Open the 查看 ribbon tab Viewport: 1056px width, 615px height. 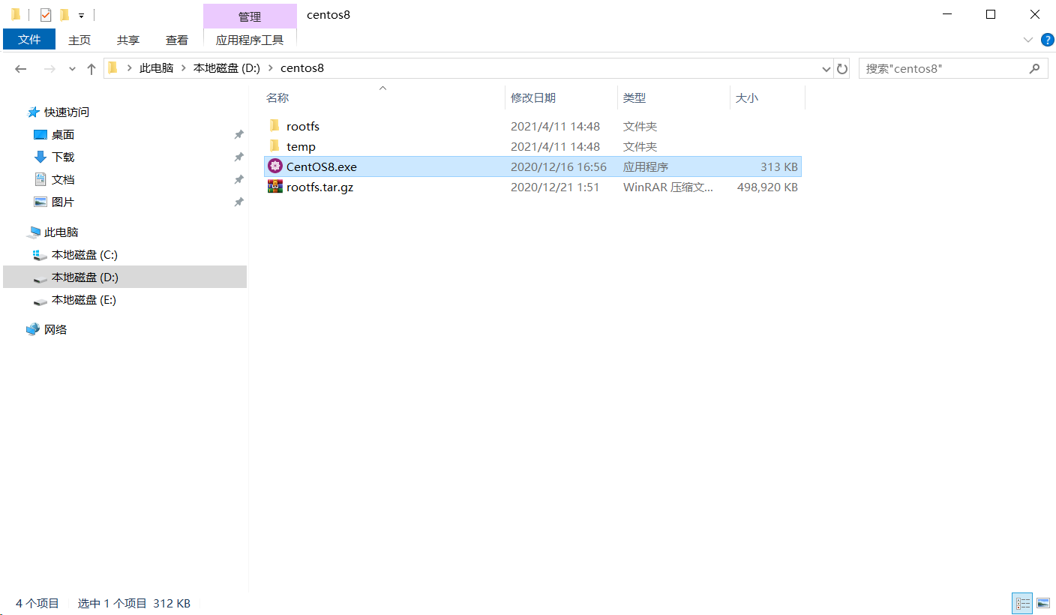point(177,40)
